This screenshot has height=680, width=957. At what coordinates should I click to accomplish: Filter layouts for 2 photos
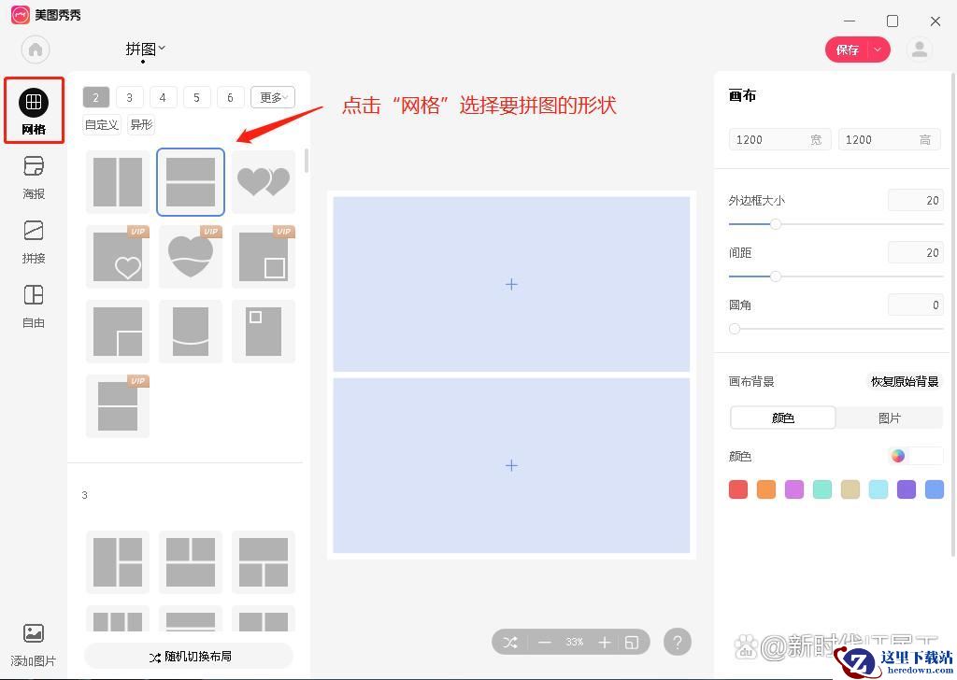(x=96, y=97)
